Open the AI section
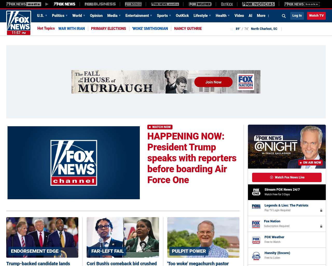The image size is (332, 266). [250, 16]
